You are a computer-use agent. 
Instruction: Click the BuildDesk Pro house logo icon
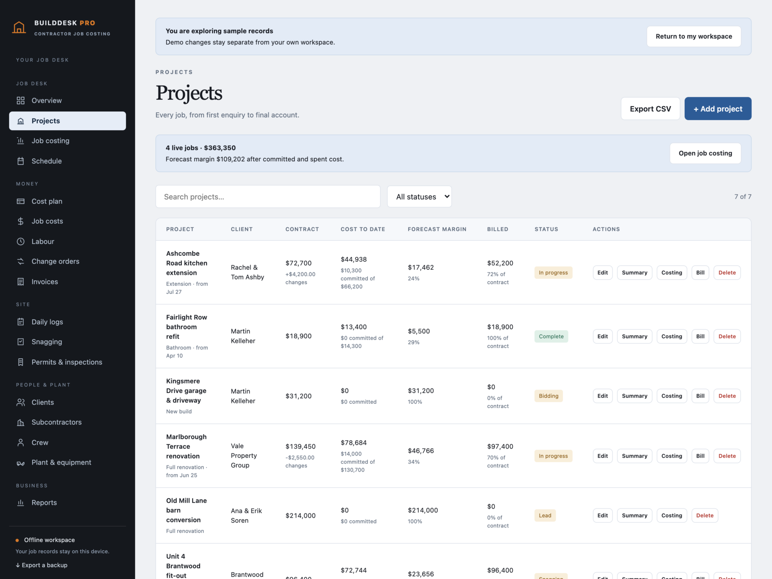pyautogui.click(x=19, y=27)
